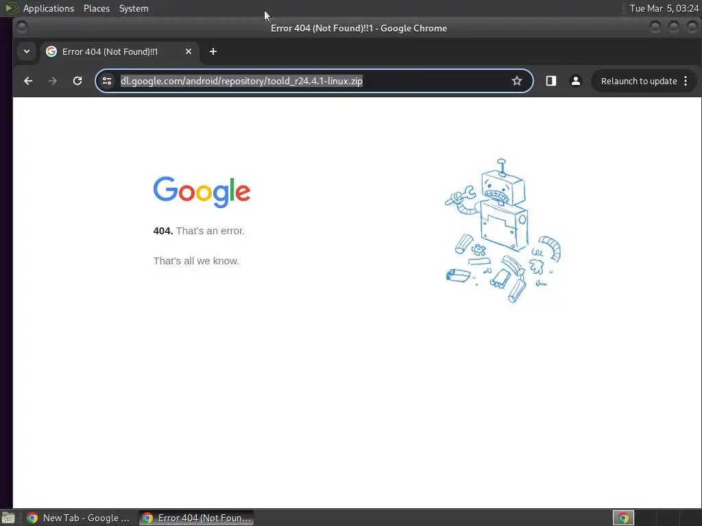Minimize the Chrome window
The image size is (702, 526).
point(655,27)
